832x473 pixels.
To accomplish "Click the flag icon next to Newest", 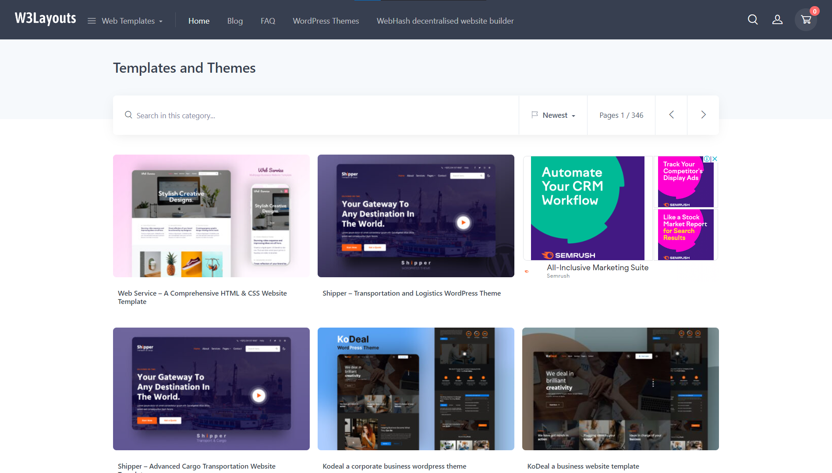I will (535, 115).
